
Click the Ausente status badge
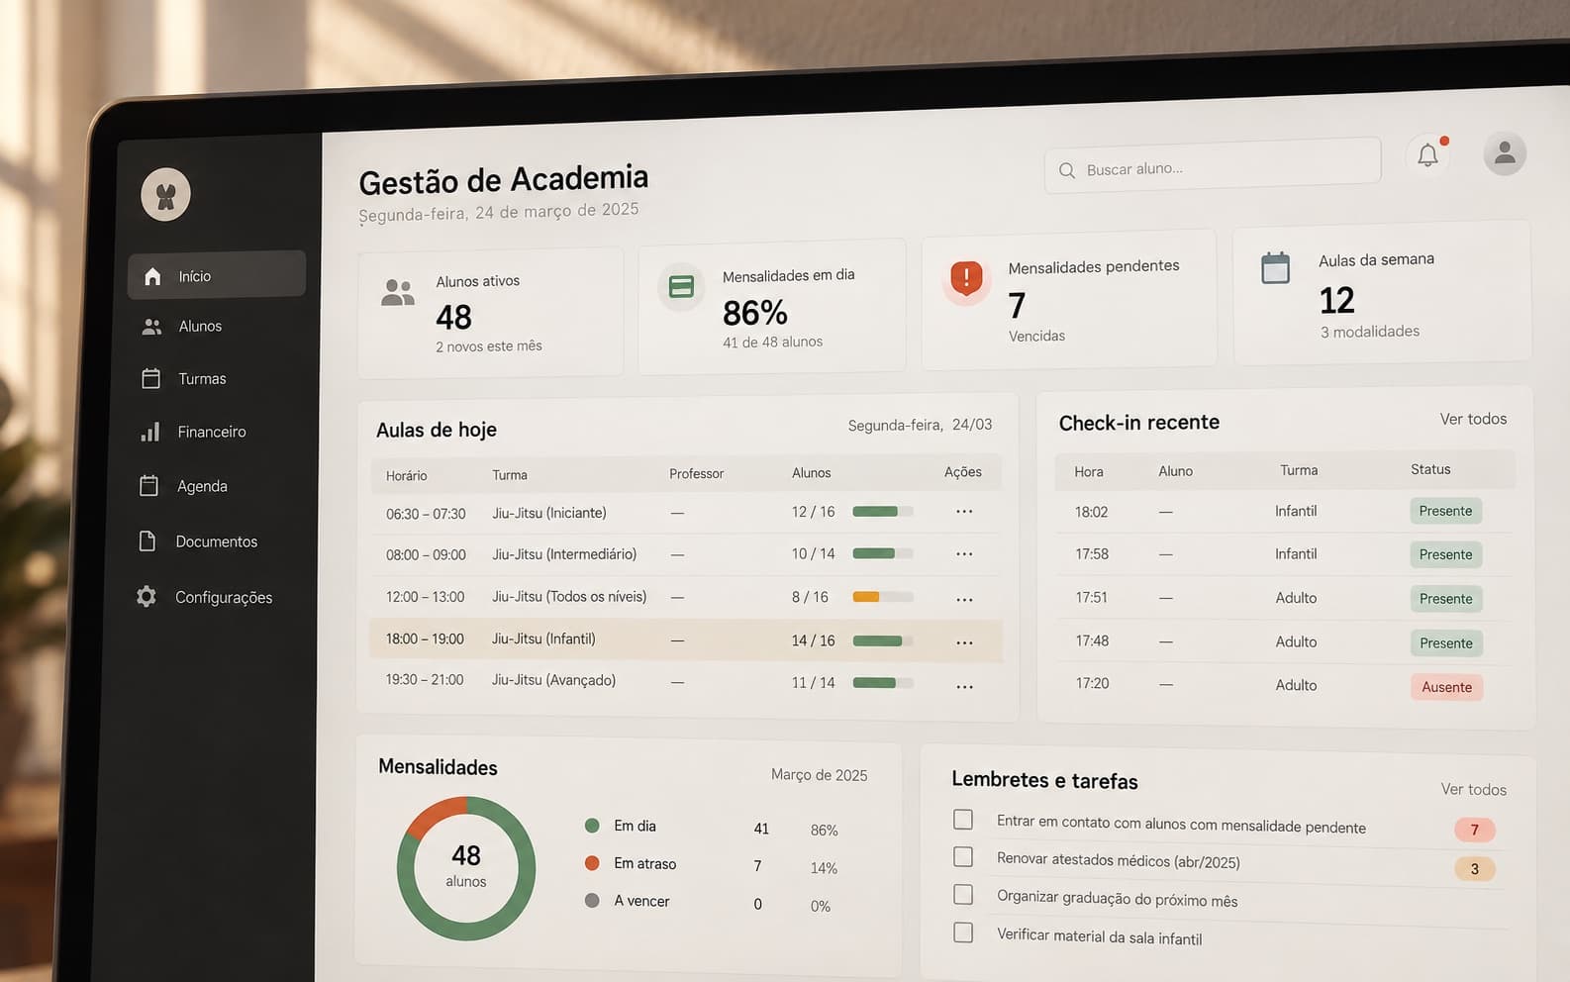point(1446,687)
